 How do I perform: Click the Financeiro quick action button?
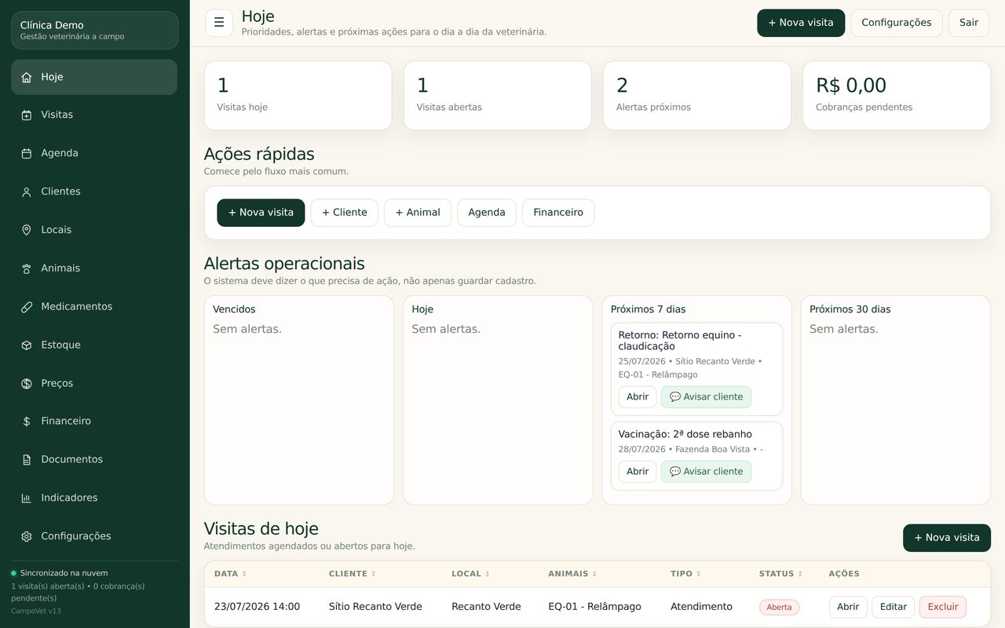558,213
